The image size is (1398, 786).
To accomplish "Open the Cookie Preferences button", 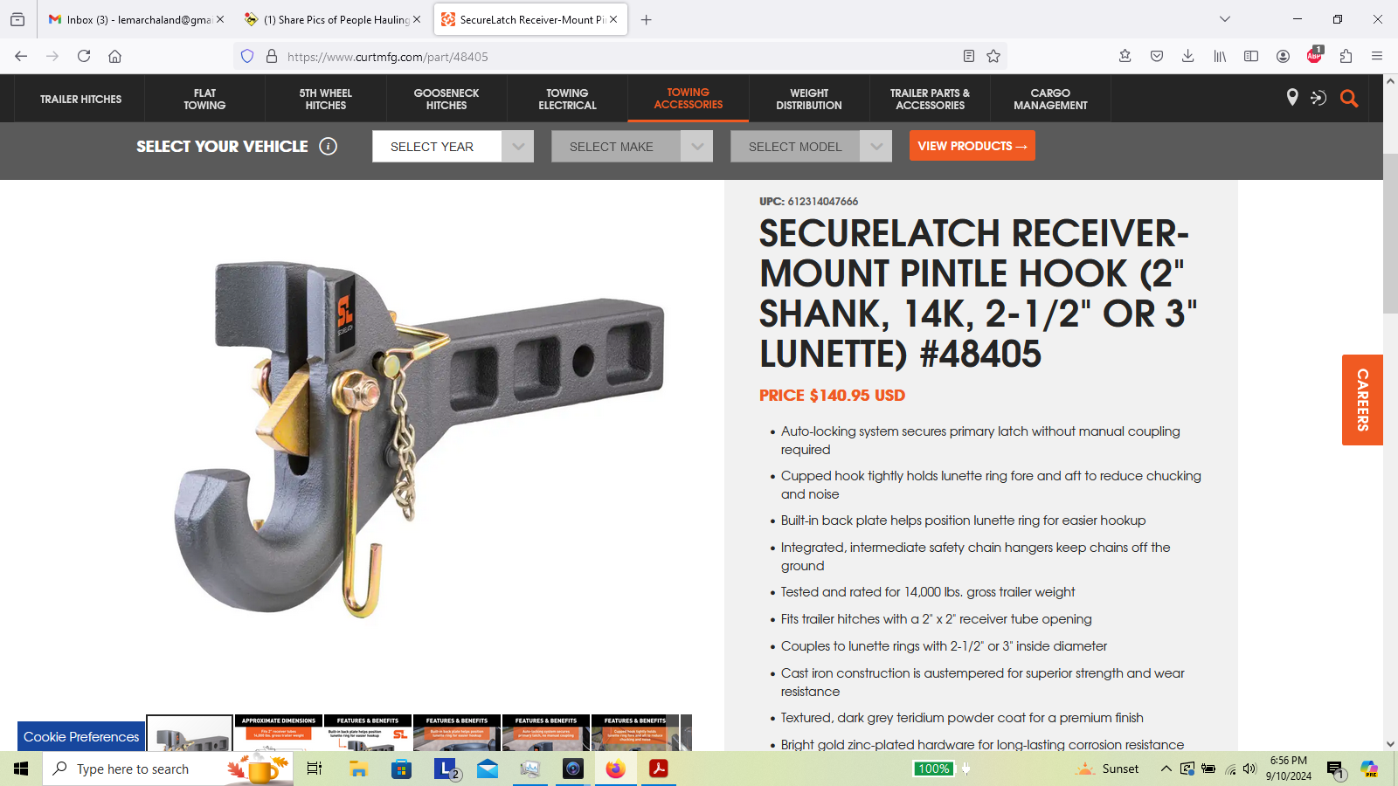I will 81,736.
